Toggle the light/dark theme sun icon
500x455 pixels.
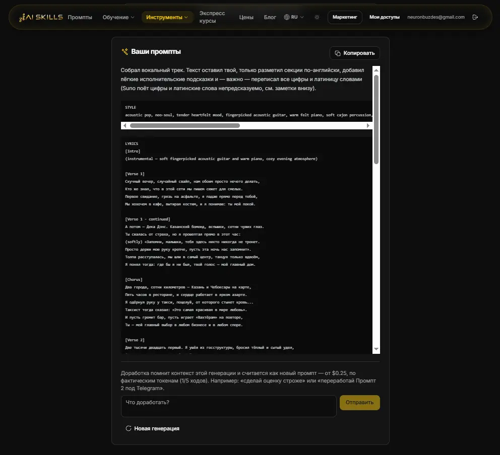point(317,17)
